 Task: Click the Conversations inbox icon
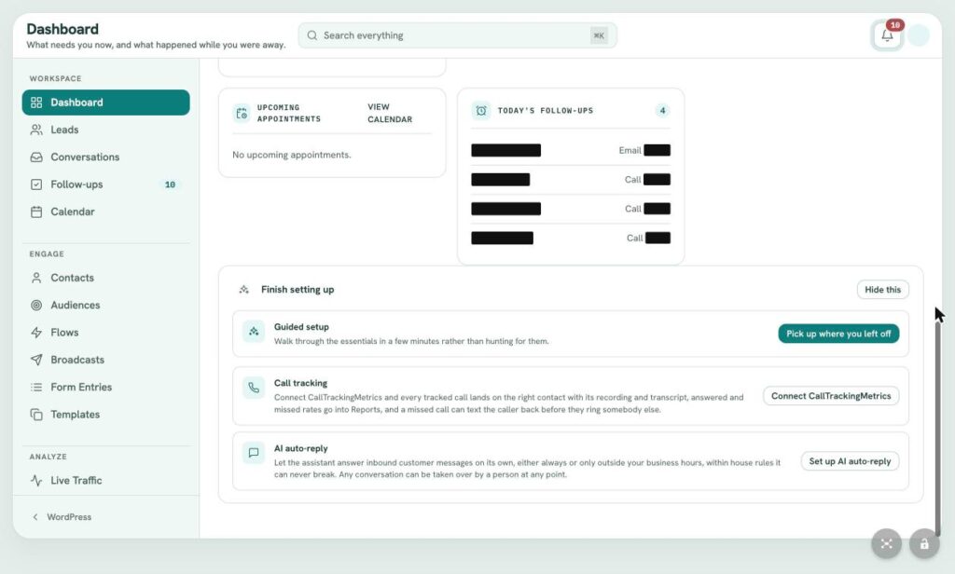point(36,157)
